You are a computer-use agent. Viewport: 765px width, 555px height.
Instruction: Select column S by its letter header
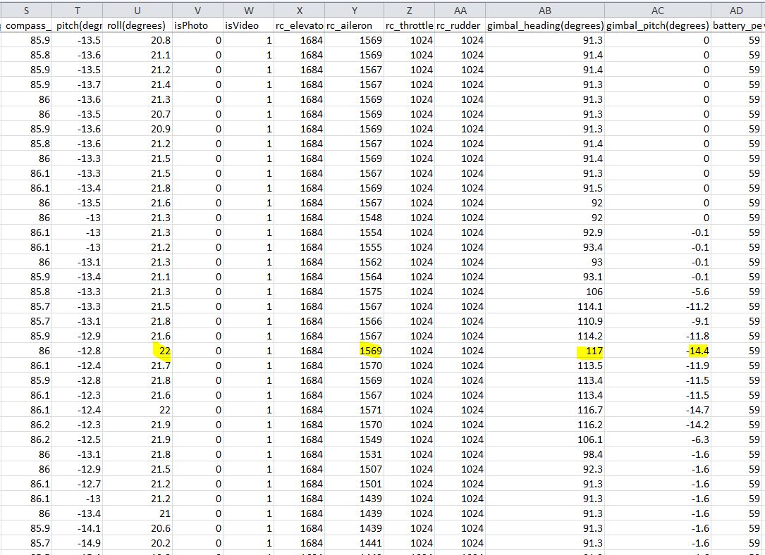[26, 11]
